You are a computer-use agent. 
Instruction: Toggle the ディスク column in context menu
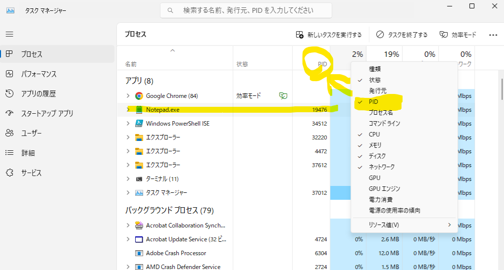(x=404, y=156)
